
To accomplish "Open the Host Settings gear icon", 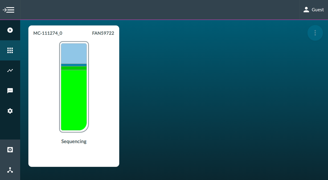I will 10,111.
